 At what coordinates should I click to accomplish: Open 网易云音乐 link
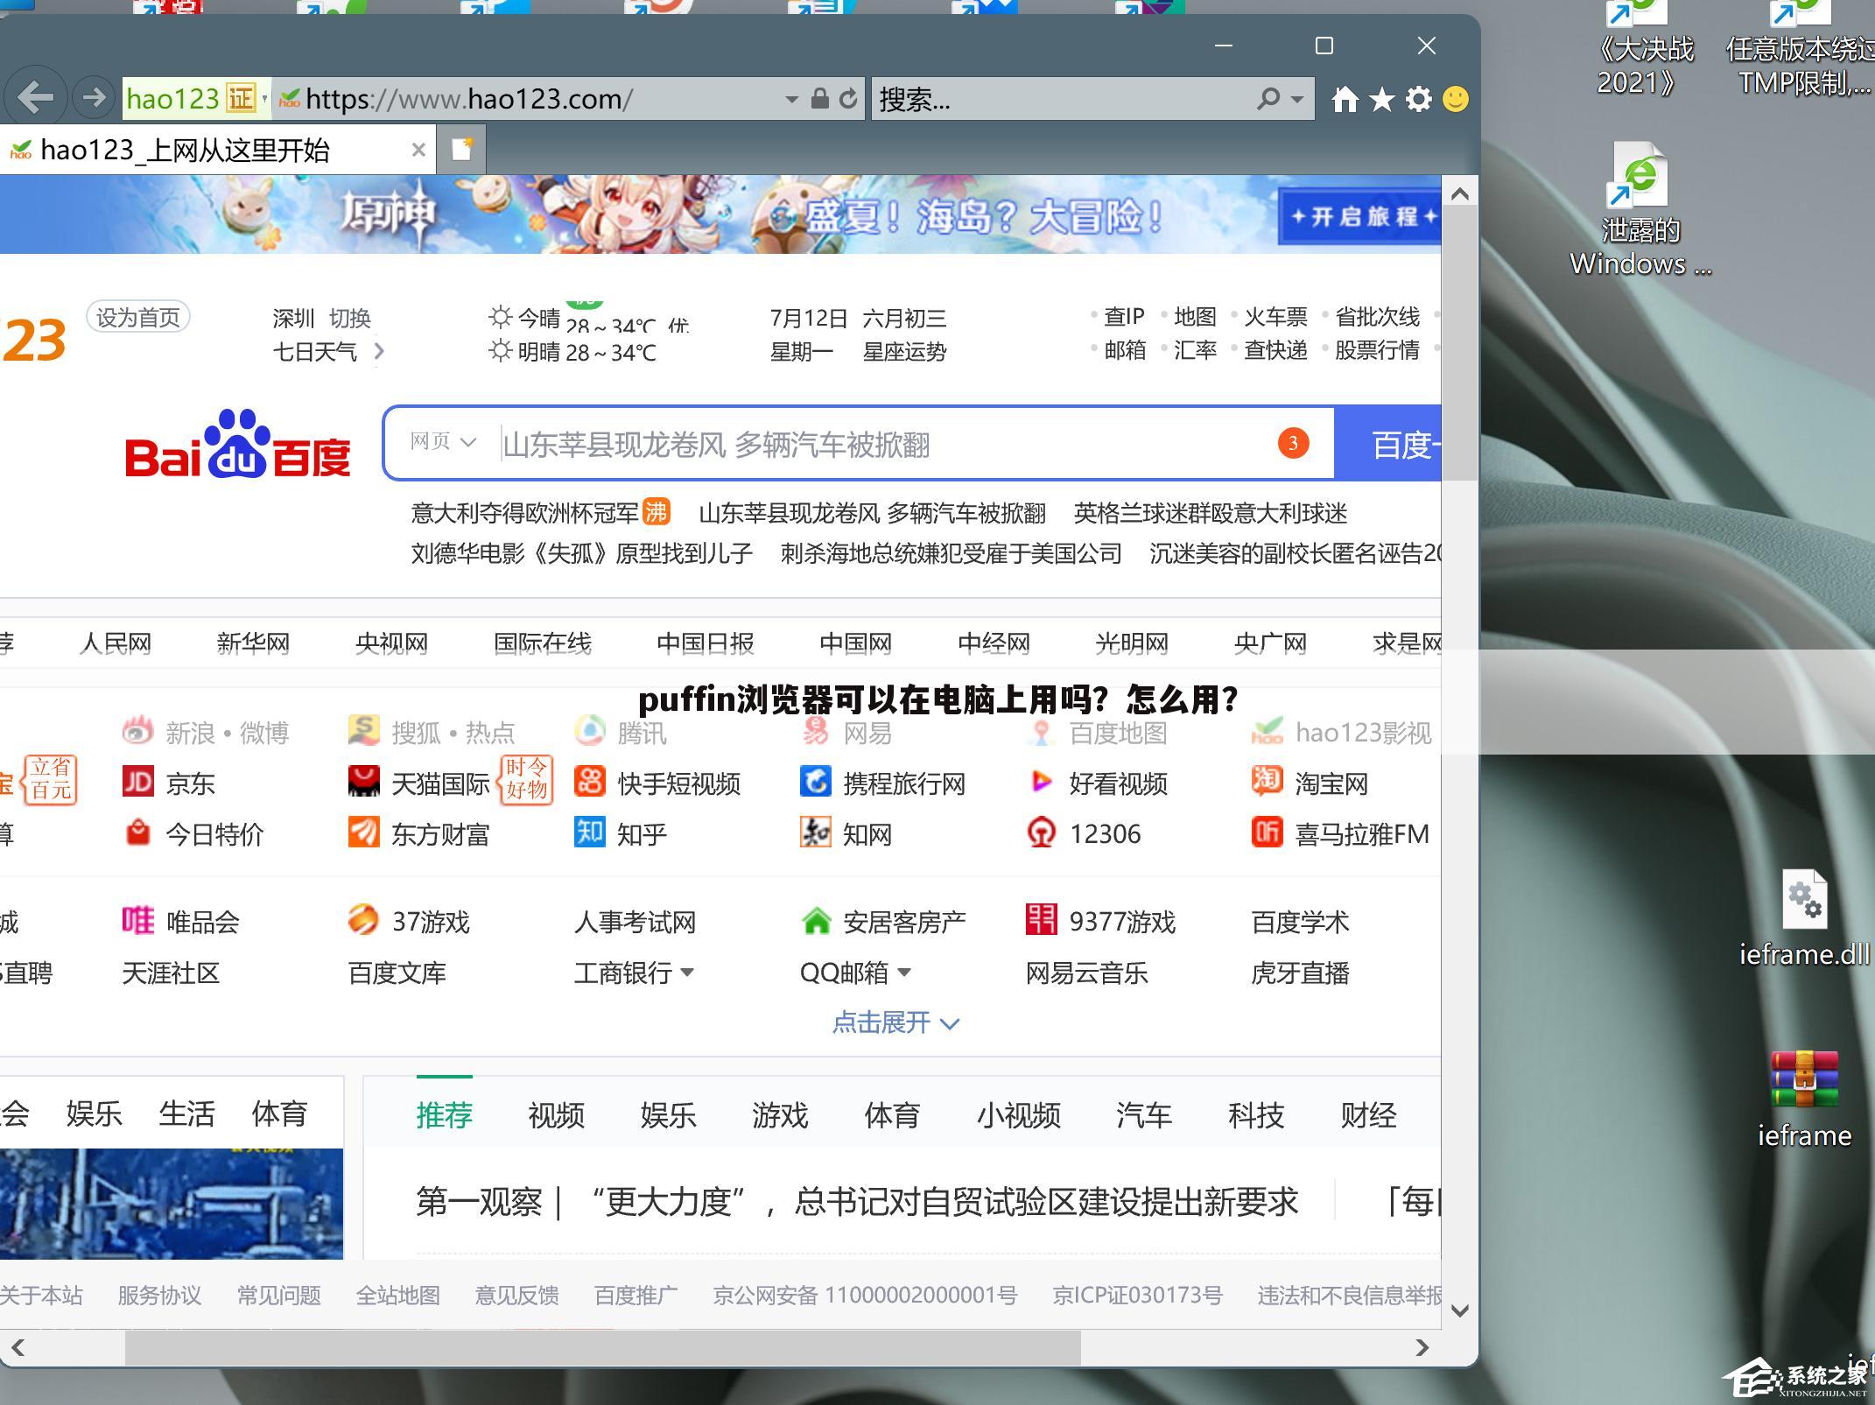click(1086, 973)
